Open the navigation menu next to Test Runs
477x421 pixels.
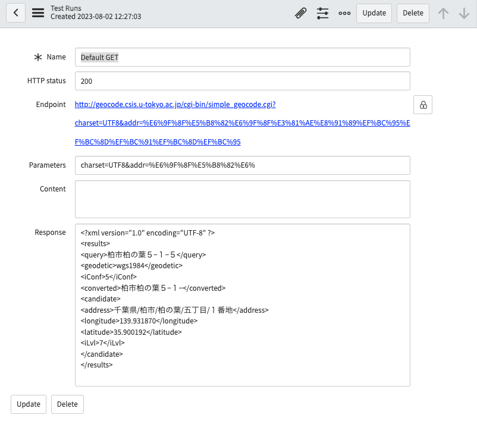click(38, 12)
